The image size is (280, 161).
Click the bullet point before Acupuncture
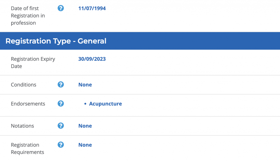coord(85,104)
